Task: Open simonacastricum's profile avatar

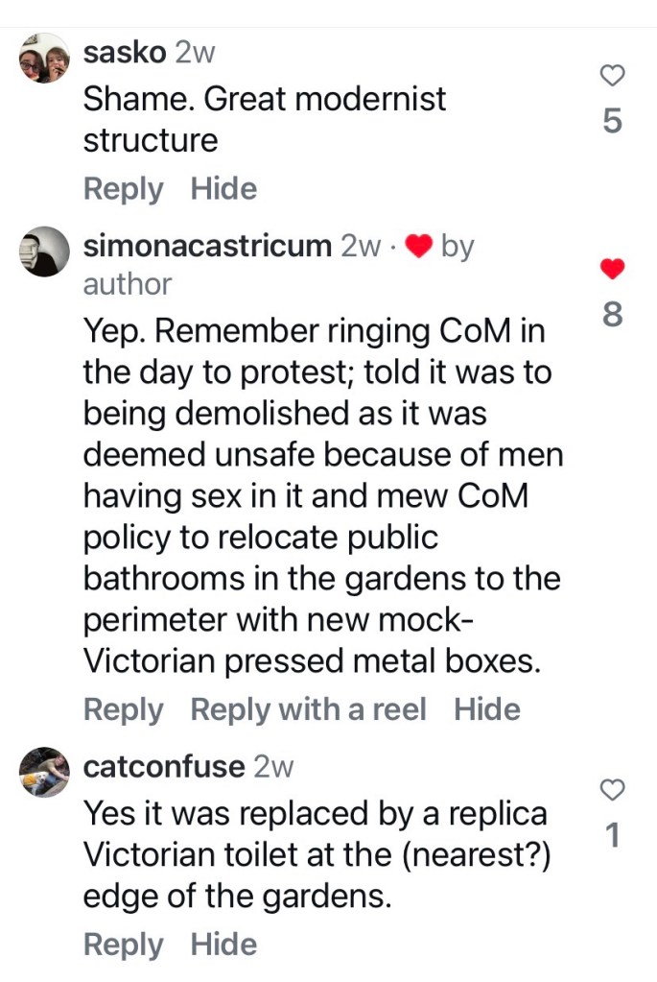Action: [44, 252]
